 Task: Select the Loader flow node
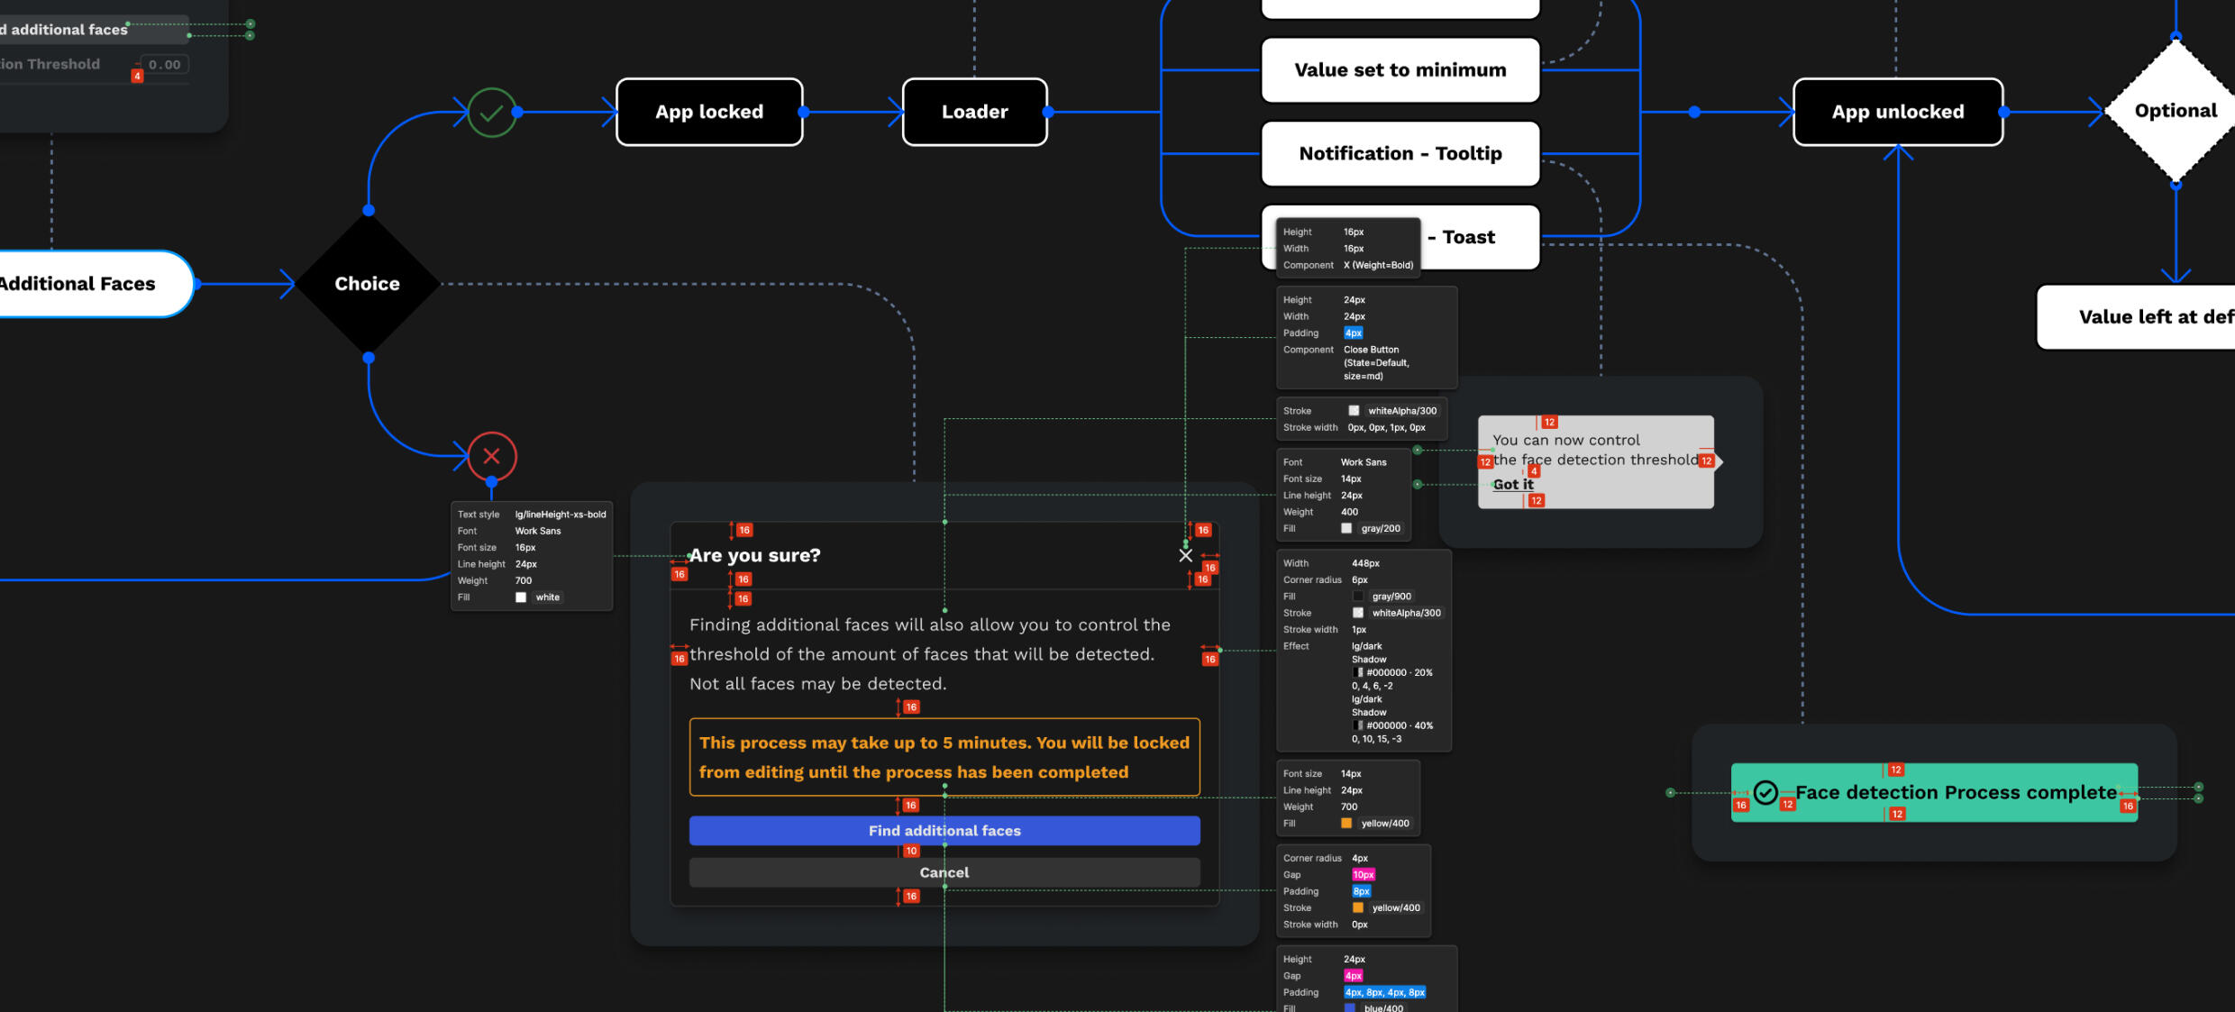(x=974, y=112)
